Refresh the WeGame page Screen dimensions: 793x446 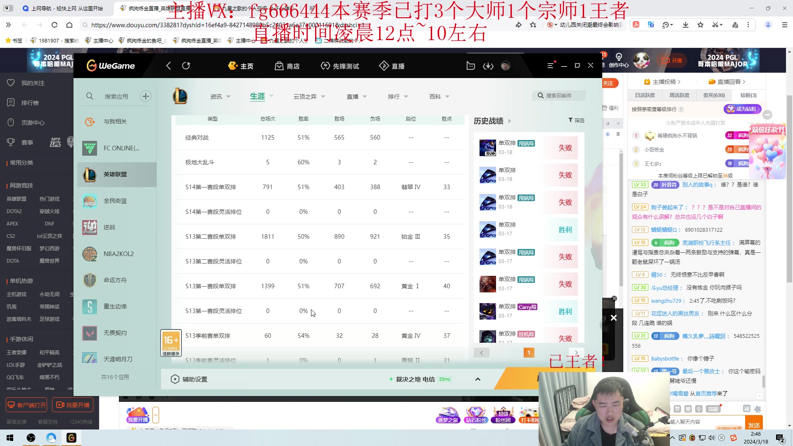tap(186, 66)
